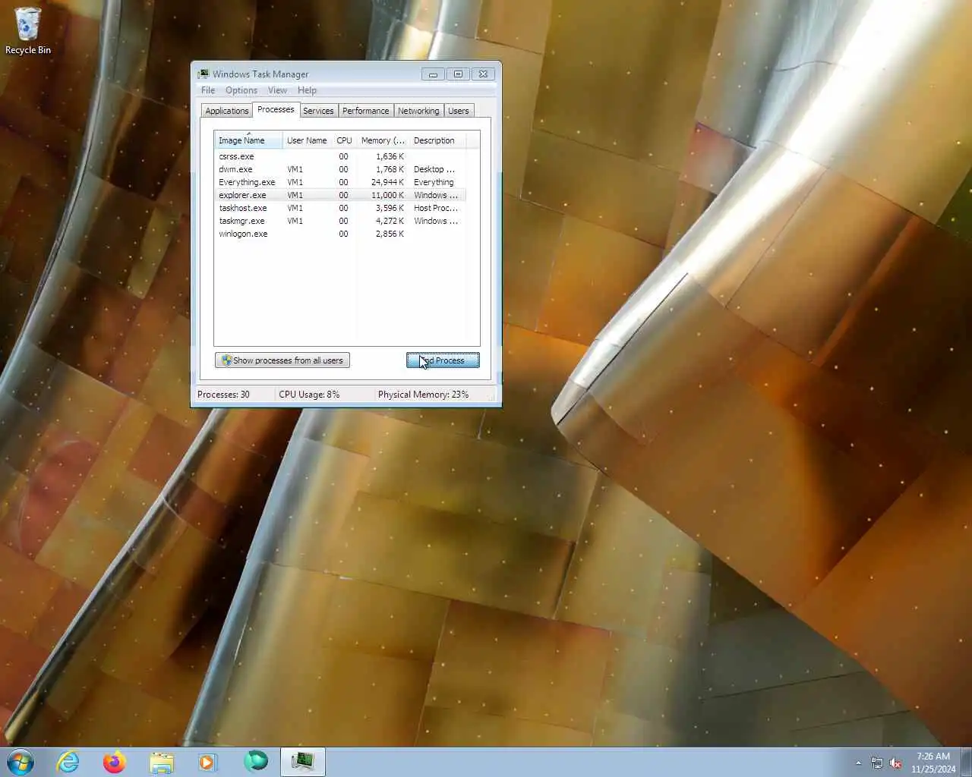
Task: Launch Firefox from the taskbar
Action: coord(115,761)
